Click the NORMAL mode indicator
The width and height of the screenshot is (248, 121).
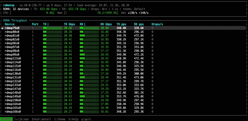(6, 119)
